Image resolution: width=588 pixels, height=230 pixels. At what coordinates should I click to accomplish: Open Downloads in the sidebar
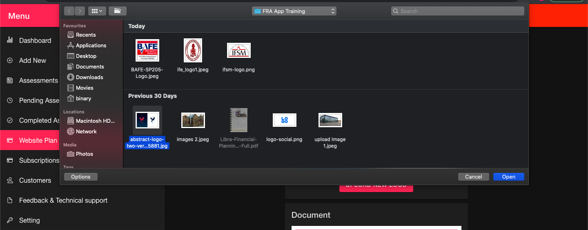point(89,77)
